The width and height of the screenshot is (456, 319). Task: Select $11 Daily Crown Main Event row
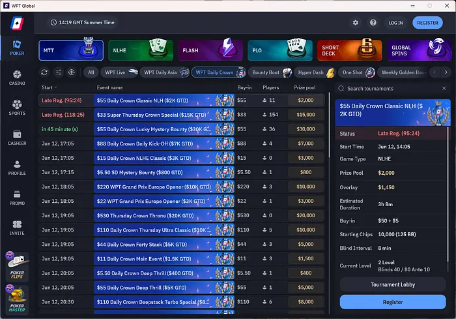pyautogui.click(x=182, y=259)
